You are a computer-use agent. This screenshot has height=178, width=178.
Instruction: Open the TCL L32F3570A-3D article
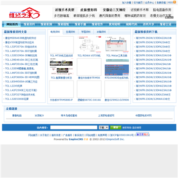coord(21,46)
